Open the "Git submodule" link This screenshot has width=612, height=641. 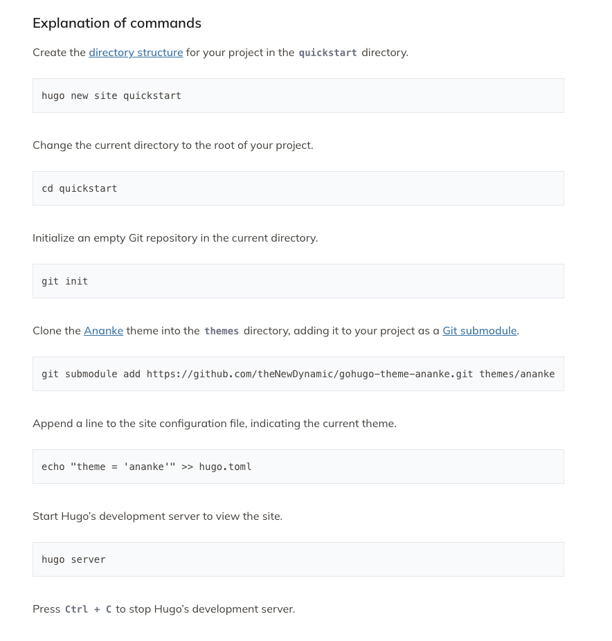[x=479, y=331]
